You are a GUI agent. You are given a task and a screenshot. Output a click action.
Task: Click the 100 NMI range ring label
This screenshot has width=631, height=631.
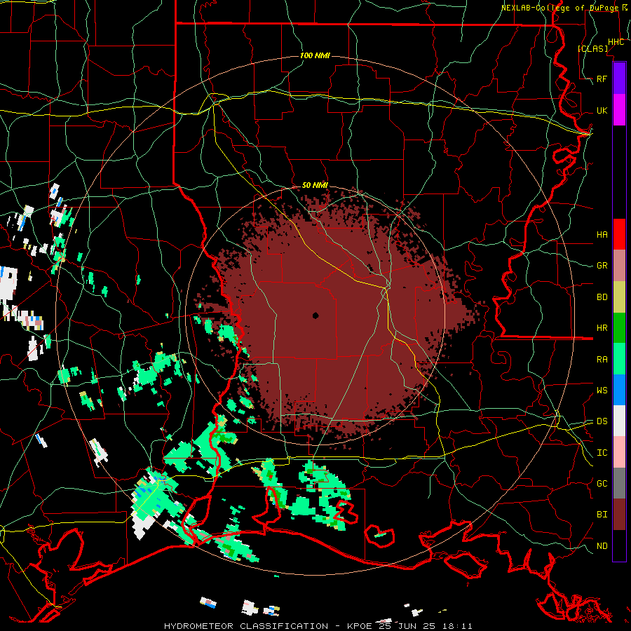tap(315, 55)
